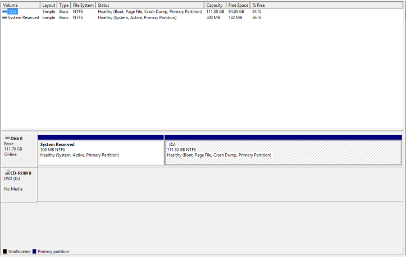Viewport: 406px width, 257px height.
Task: Sort by the Type column header
Action: click(63, 5)
